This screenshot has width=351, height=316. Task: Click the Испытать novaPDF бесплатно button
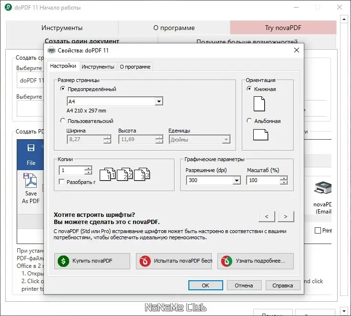[x=174, y=261]
